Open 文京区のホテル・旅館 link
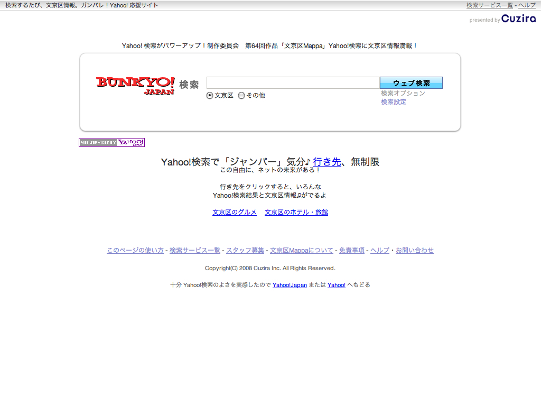The width and height of the screenshot is (541, 406). click(x=296, y=213)
